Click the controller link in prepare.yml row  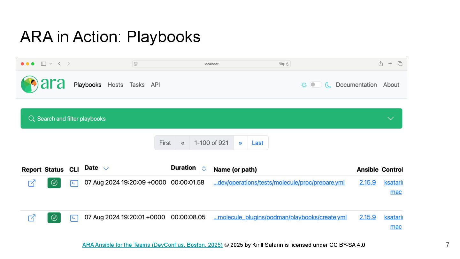[393, 187]
